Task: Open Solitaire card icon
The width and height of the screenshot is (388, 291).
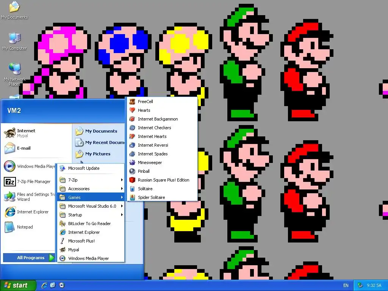Action: point(132,189)
